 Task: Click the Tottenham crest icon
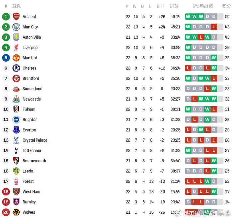pos(16,151)
